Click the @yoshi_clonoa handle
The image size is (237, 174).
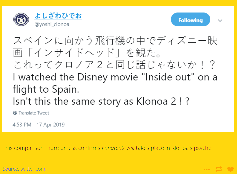(x=52, y=24)
